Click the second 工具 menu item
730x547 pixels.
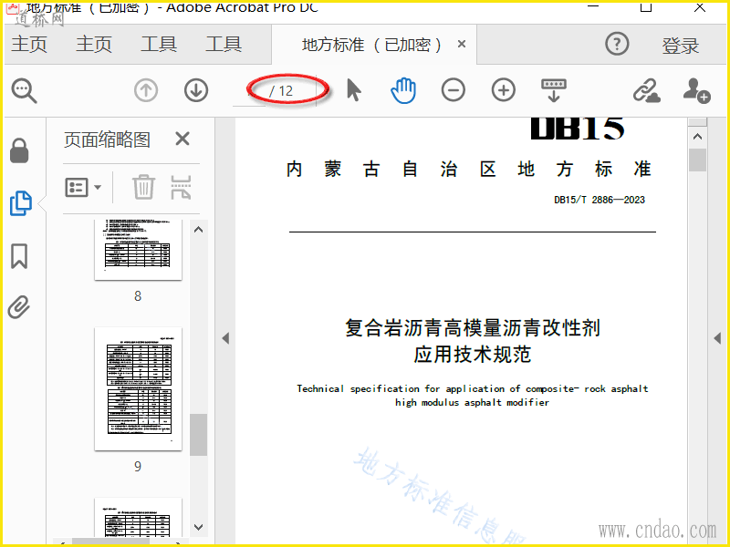click(224, 44)
